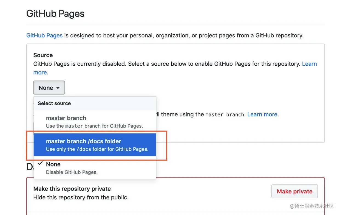Click the Source label
340x215 pixels.
(x=43, y=55)
